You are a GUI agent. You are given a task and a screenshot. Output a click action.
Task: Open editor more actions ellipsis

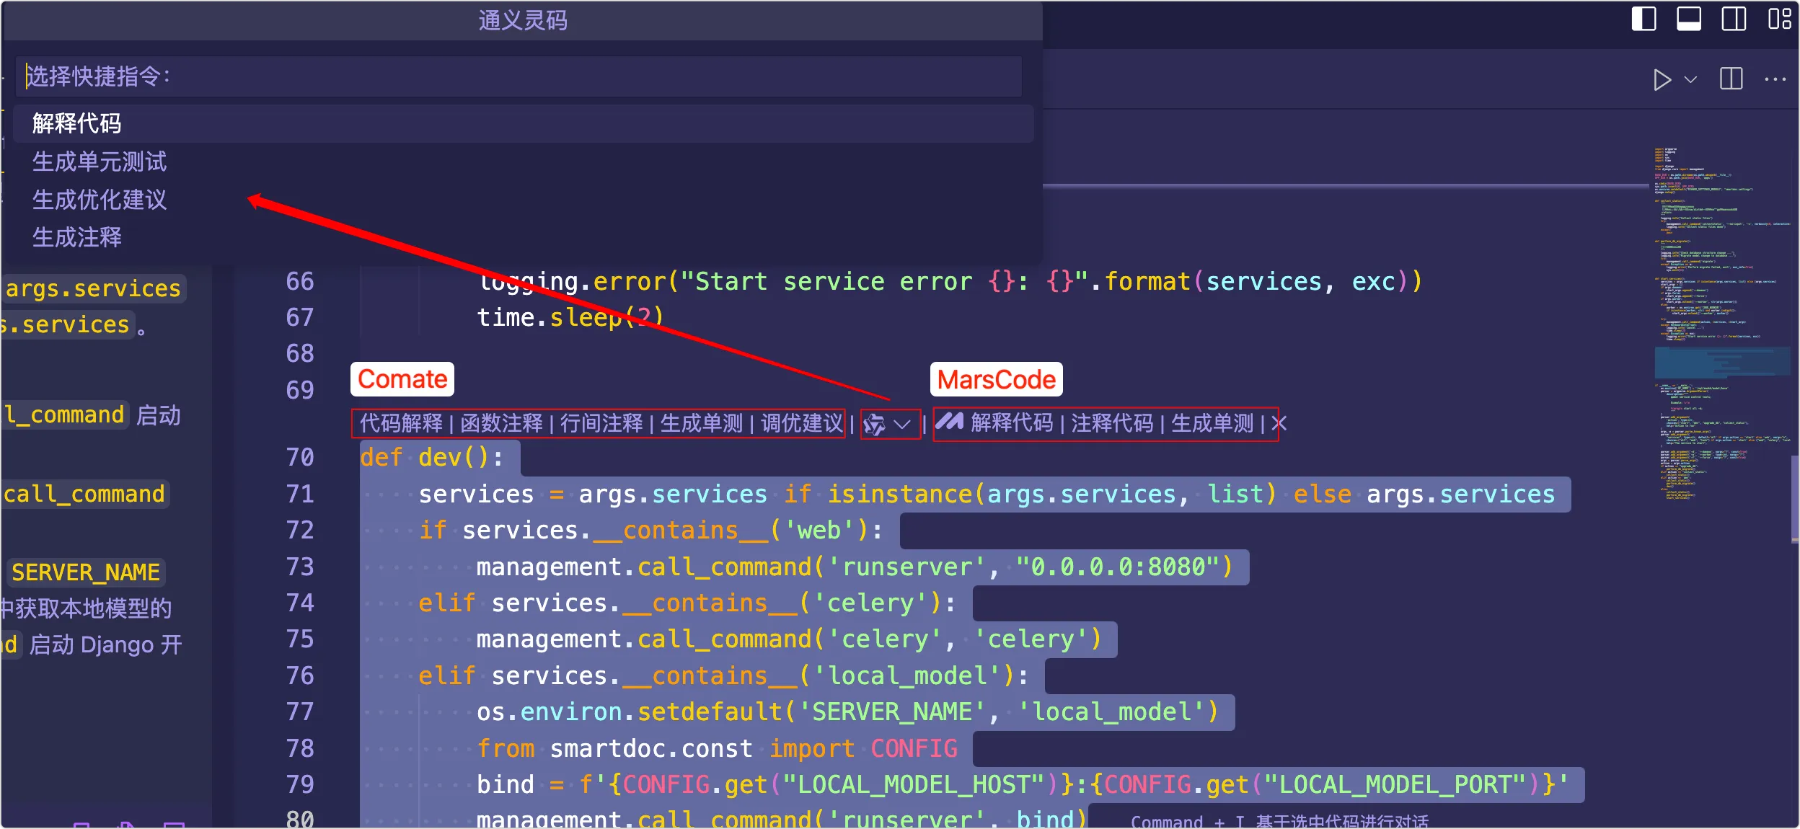1775,79
